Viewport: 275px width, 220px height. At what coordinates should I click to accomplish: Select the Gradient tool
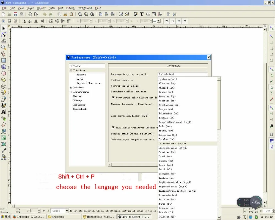pyautogui.click(x=4, y=138)
